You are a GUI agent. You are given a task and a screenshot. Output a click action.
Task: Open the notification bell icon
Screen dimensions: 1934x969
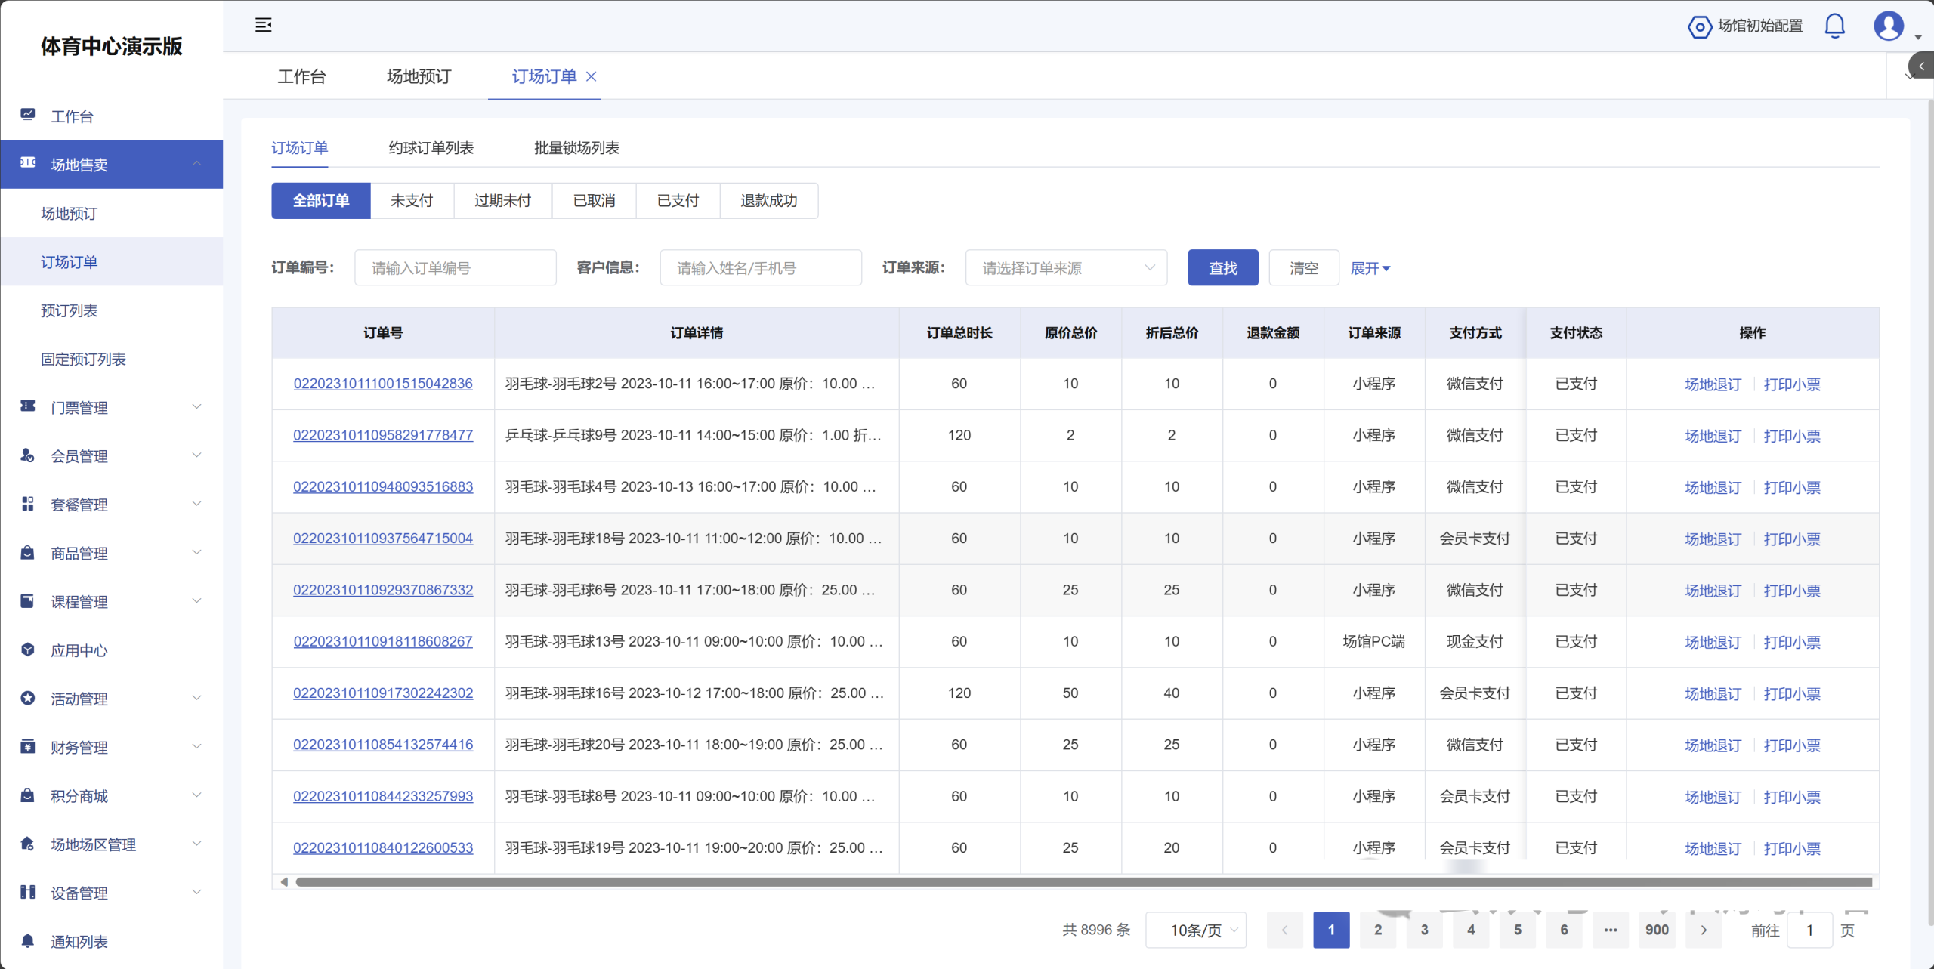[1834, 26]
